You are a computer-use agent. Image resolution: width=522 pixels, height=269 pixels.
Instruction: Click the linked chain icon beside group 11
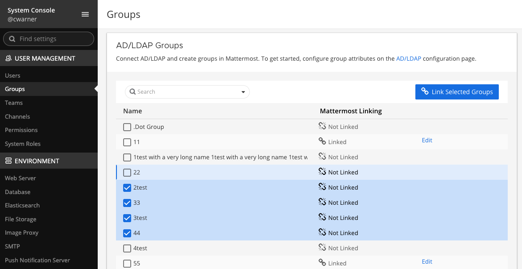[x=322, y=141]
